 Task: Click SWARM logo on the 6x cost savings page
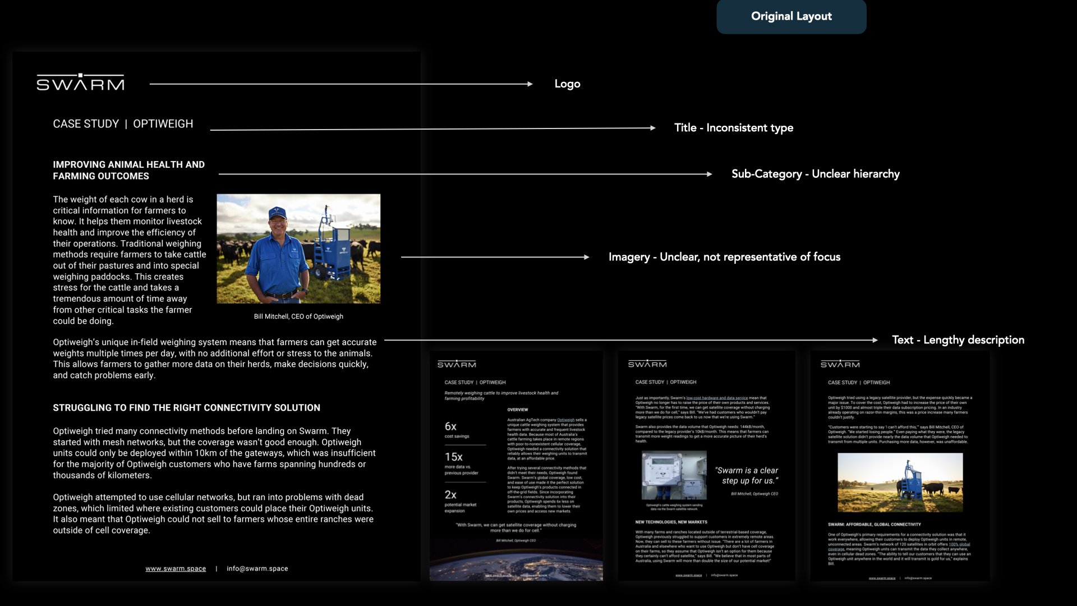(x=457, y=364)
